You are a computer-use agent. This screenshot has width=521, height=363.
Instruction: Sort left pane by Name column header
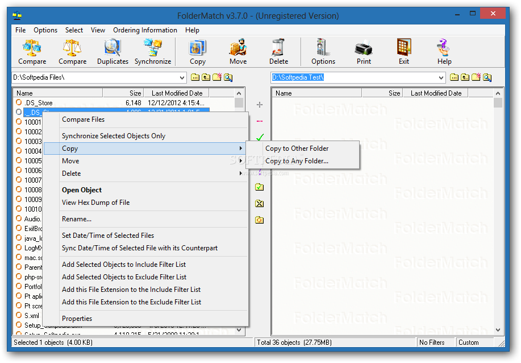coord(58,93)
